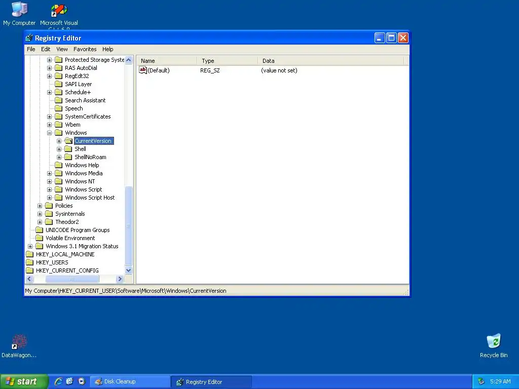Screen dimensions: 519x389
Task: Click the HKEY_USERS folder icon
Action: pyautogui.click(x=30, y=262)
